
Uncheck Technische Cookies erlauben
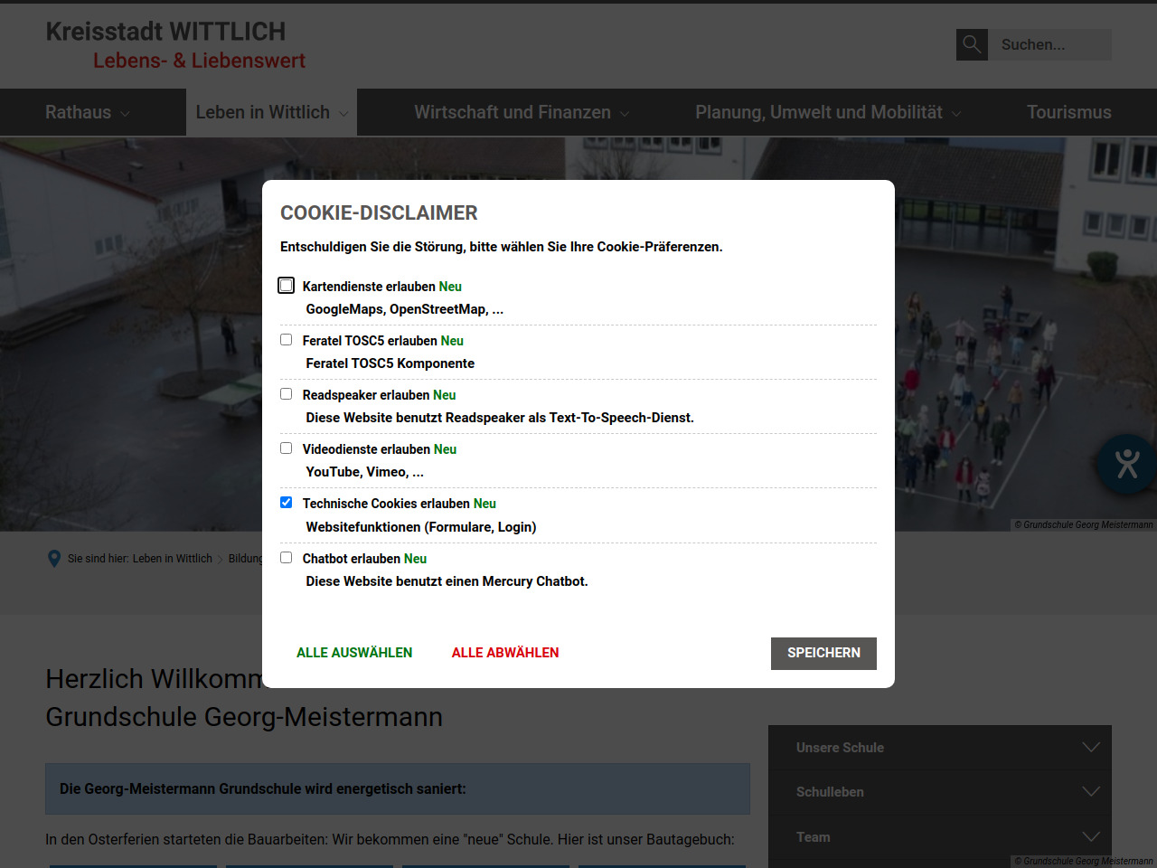287,503
